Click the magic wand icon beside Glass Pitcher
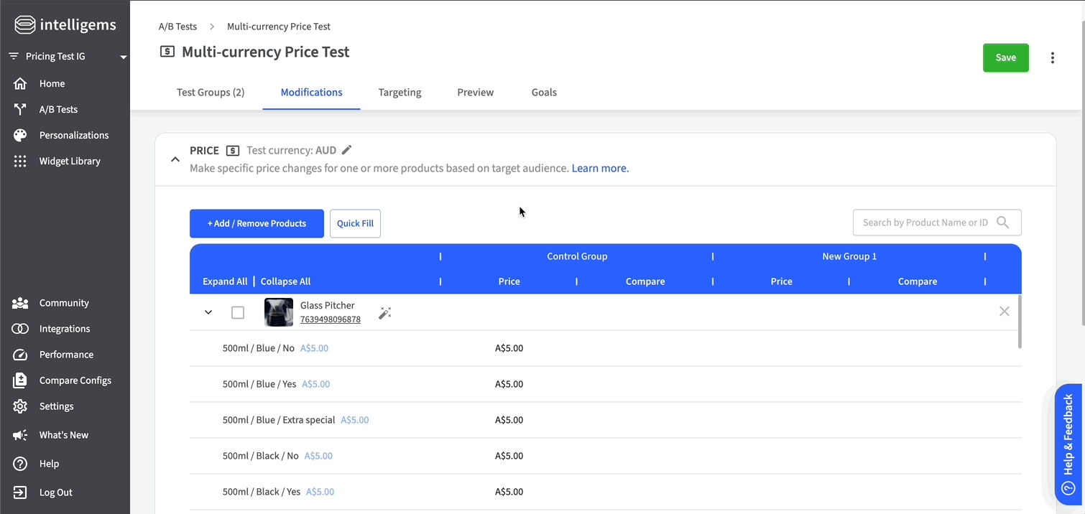The width and height of the screenshot is (1085, 514). click(x=384, y=313)
